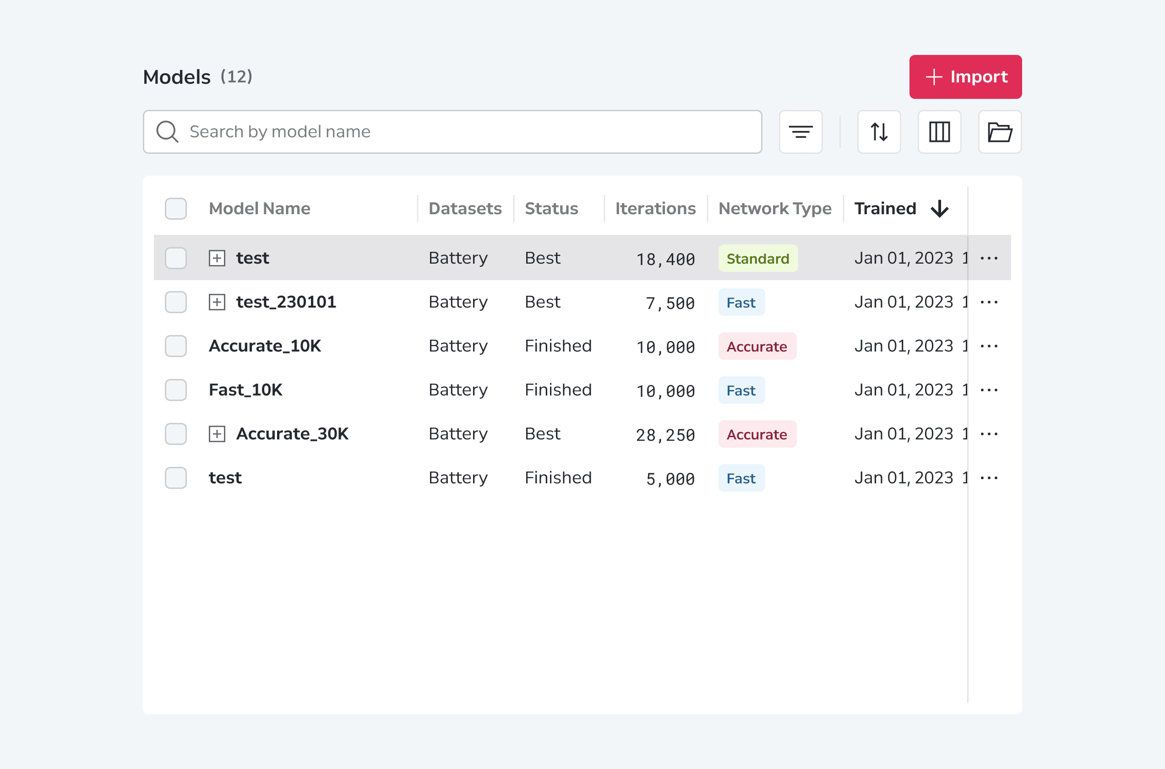Image resolution: width=1165 pixels, height=769 pixels.
Task: Click the search magnifier icon
Action: tap(167, 132)
